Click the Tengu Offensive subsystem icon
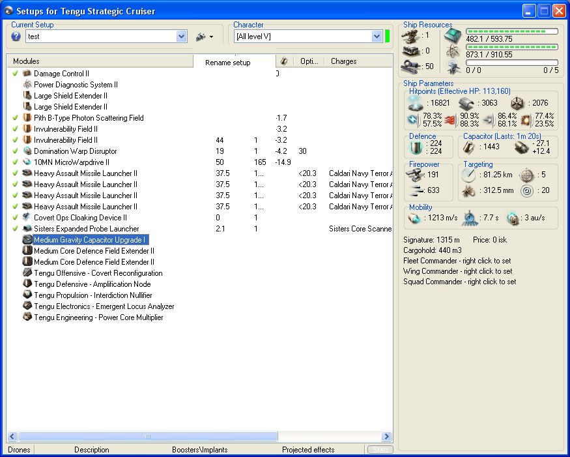Image resolution: width=570 pixels, height=457 pixels. (27, 273)
